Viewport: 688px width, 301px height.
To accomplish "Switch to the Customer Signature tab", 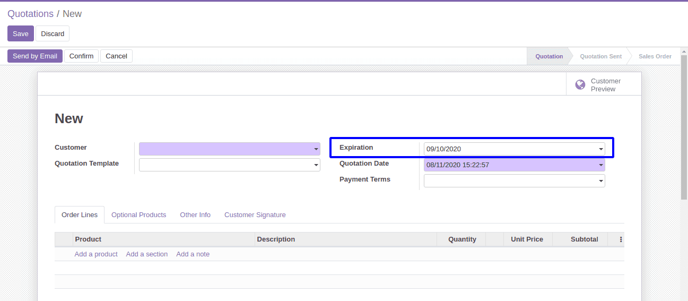I will click(255, 215).
